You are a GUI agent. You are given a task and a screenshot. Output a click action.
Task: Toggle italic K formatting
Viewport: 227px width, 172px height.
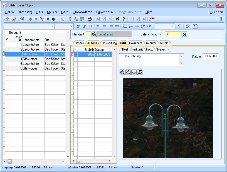[84, 26]
